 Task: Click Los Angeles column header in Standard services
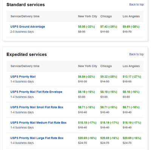131,16
